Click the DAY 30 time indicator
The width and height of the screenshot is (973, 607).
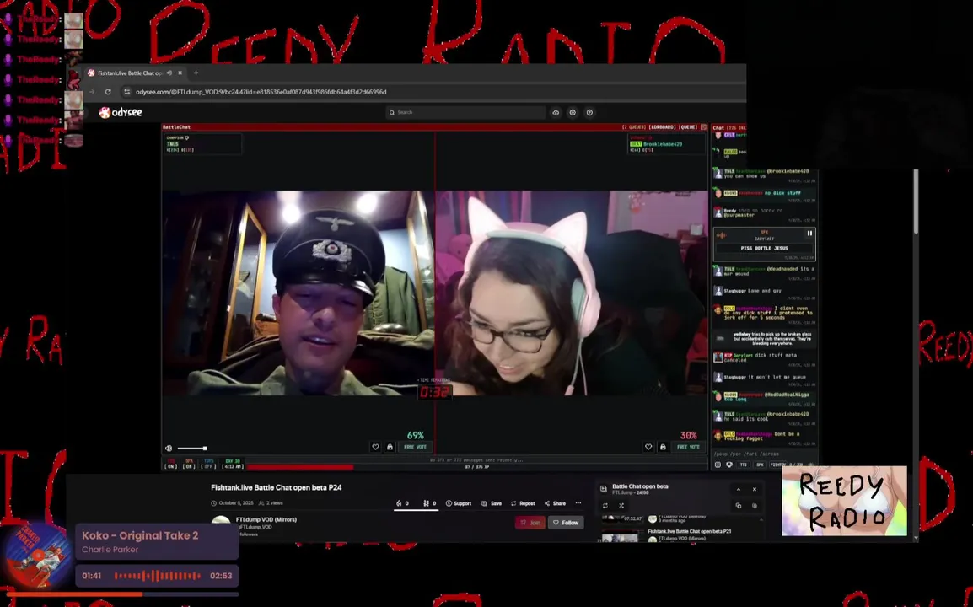click(x=233, y=465)
